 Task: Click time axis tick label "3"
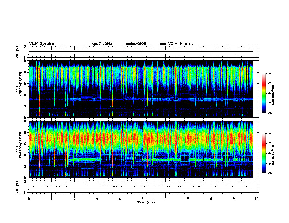pos(97,199)
